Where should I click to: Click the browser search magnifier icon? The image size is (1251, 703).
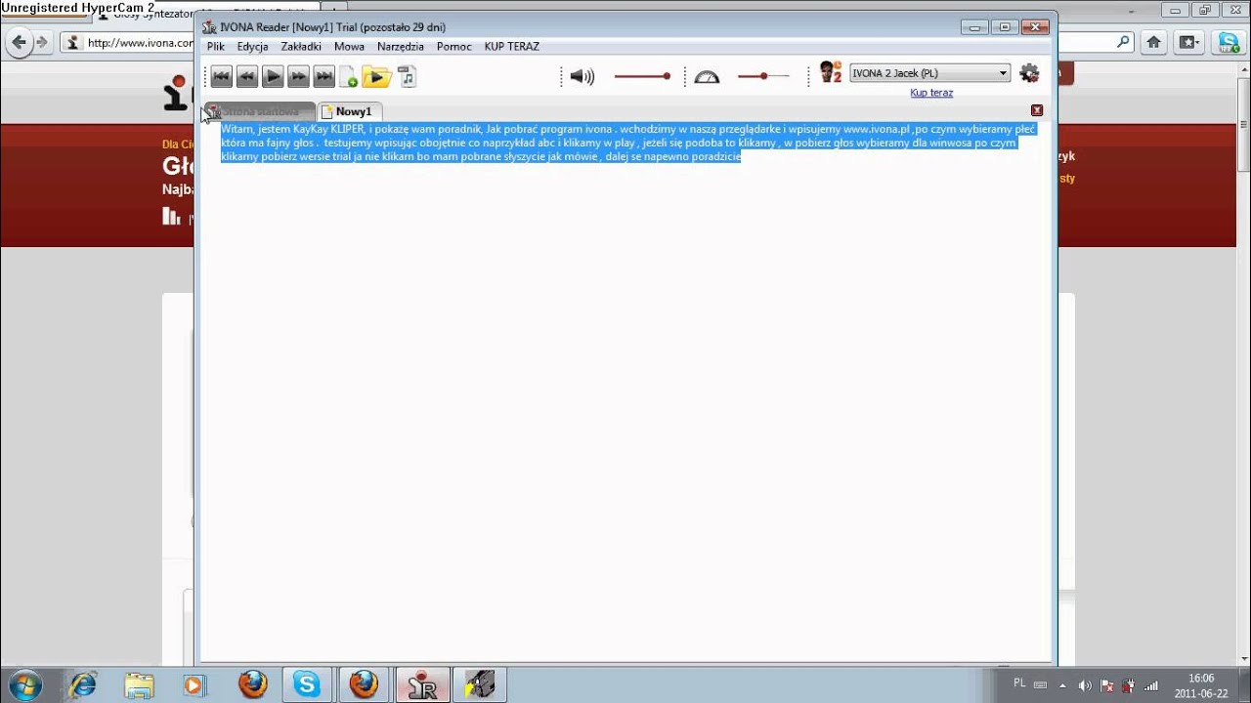click(1124, 42)
